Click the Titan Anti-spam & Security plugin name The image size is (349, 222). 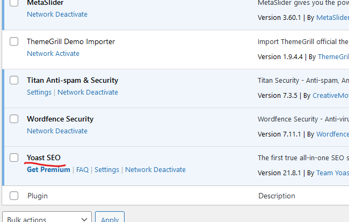(x=72, y=80)
